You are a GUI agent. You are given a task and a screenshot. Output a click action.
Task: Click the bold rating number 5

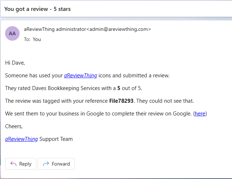coord(119,88)
